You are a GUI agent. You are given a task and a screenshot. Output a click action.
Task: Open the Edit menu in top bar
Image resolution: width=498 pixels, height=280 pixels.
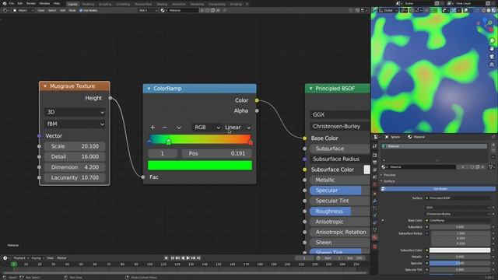[20, 3]
